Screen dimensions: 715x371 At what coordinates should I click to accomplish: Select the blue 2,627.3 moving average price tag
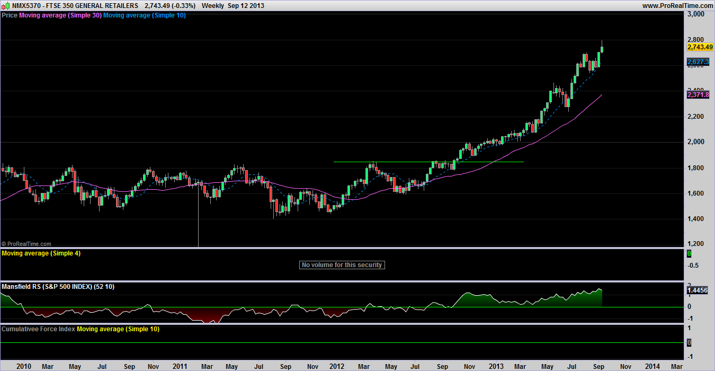[x=698, y=62]
